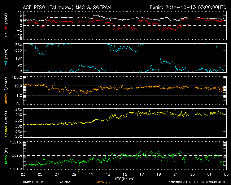
Task: Click the '09' hour tick label
Action: (74, 174)
